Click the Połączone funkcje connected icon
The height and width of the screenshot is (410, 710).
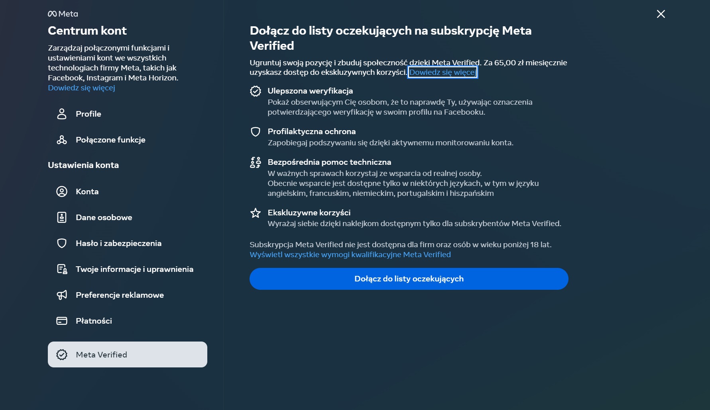(62, 140)
